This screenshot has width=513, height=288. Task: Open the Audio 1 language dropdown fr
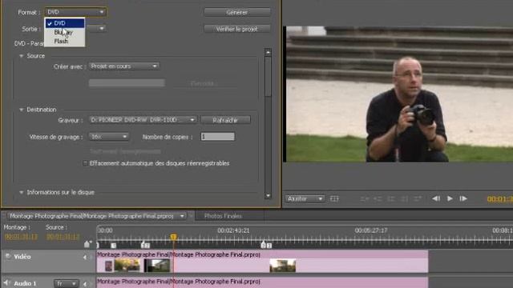[x=66, y=283]
